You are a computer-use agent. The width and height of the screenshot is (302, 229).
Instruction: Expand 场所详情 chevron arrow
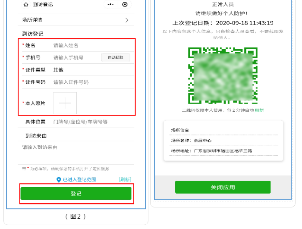coord(127,20)
